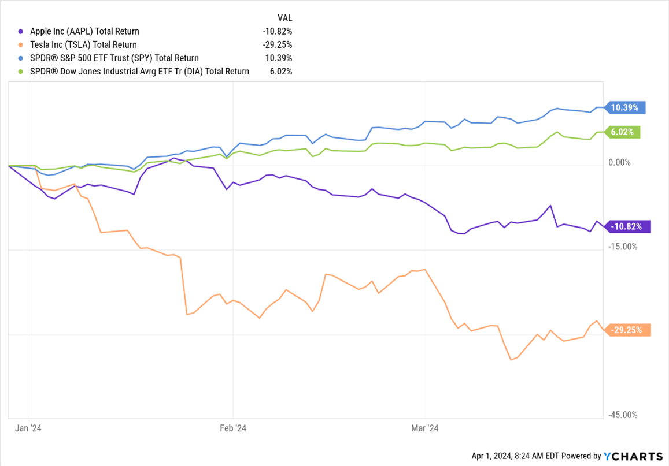Image resolution: width=669 pixels, height=466 pixels.
Task: Open the YCharts logo link
Action: click(x=633, y=456)
